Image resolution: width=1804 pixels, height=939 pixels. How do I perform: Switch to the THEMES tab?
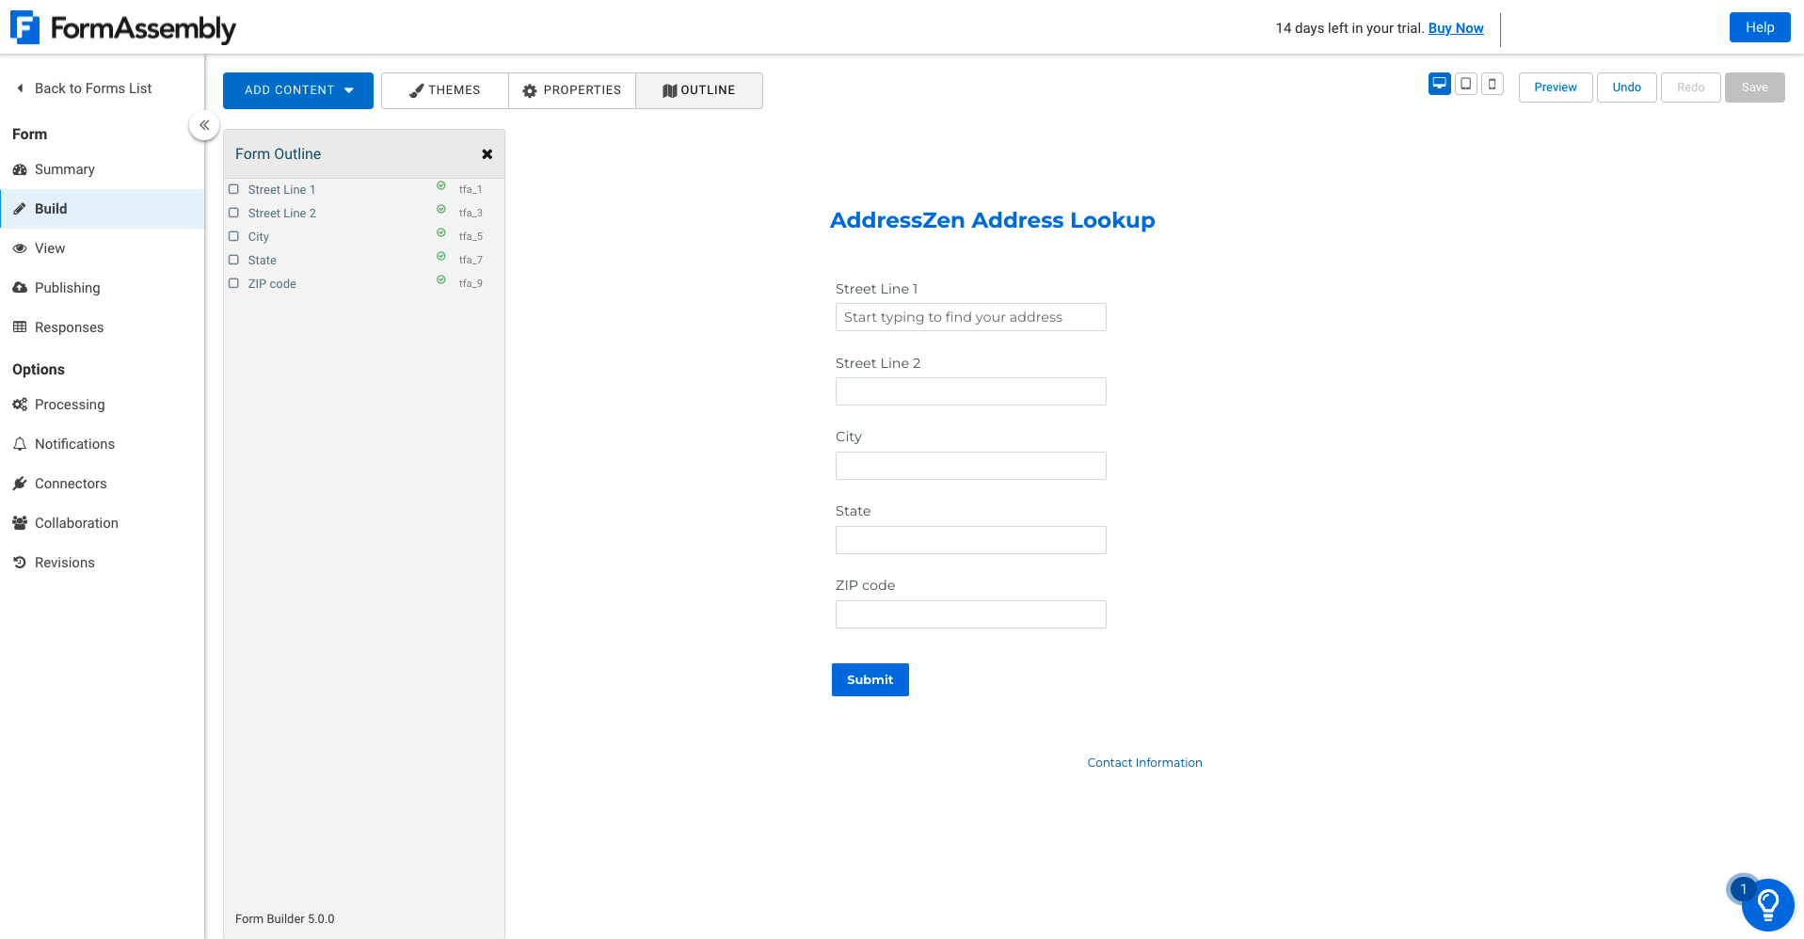pyautogui.click(x=444, y=89)
